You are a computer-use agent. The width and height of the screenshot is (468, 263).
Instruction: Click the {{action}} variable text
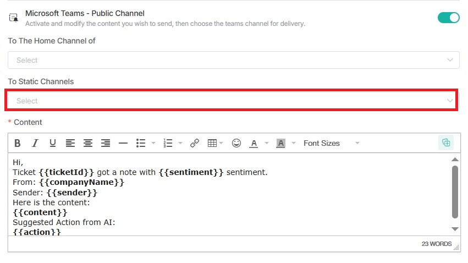point(37,232)
